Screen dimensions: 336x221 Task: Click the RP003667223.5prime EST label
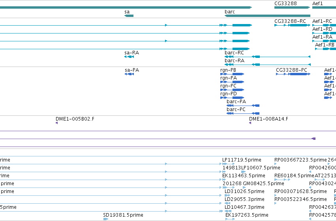coord(300,160)
